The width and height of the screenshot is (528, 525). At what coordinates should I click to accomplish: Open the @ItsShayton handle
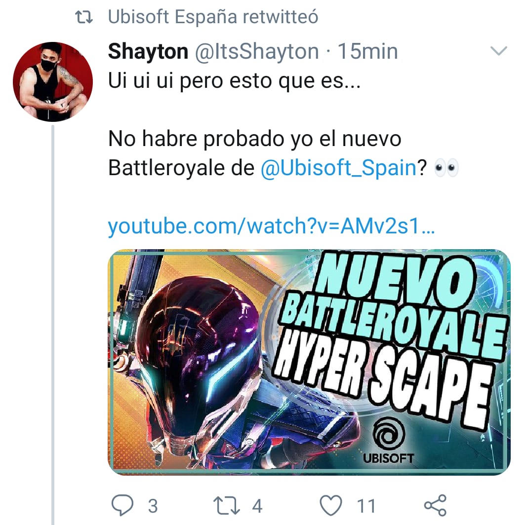click(257, 51)
